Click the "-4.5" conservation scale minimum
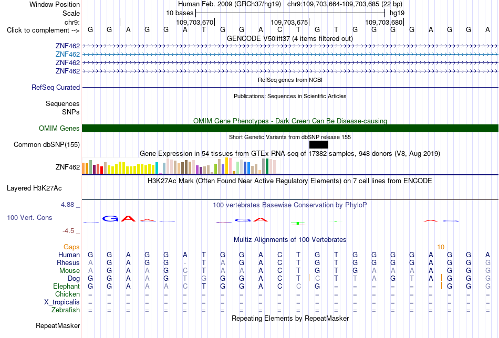The width and height of the screenshot is (499, 338). click(68, 231)
